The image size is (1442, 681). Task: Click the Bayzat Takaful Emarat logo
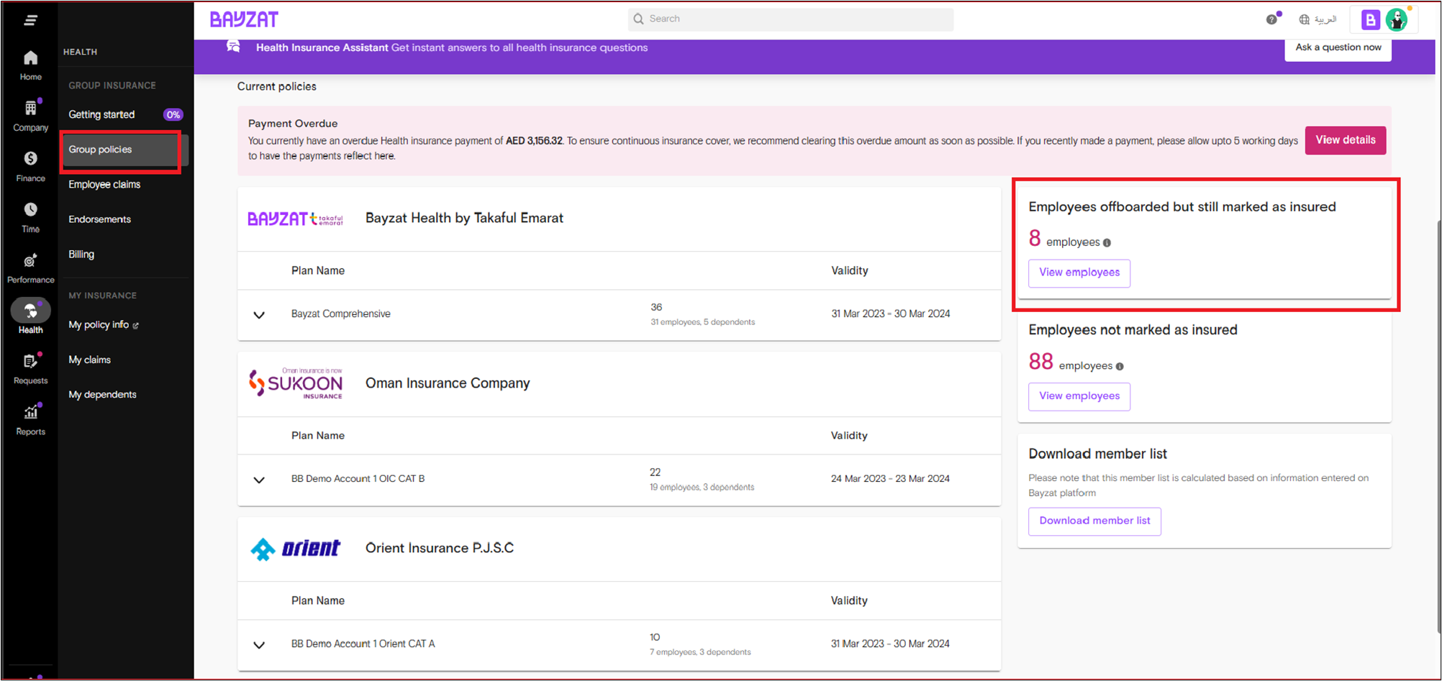295,219
